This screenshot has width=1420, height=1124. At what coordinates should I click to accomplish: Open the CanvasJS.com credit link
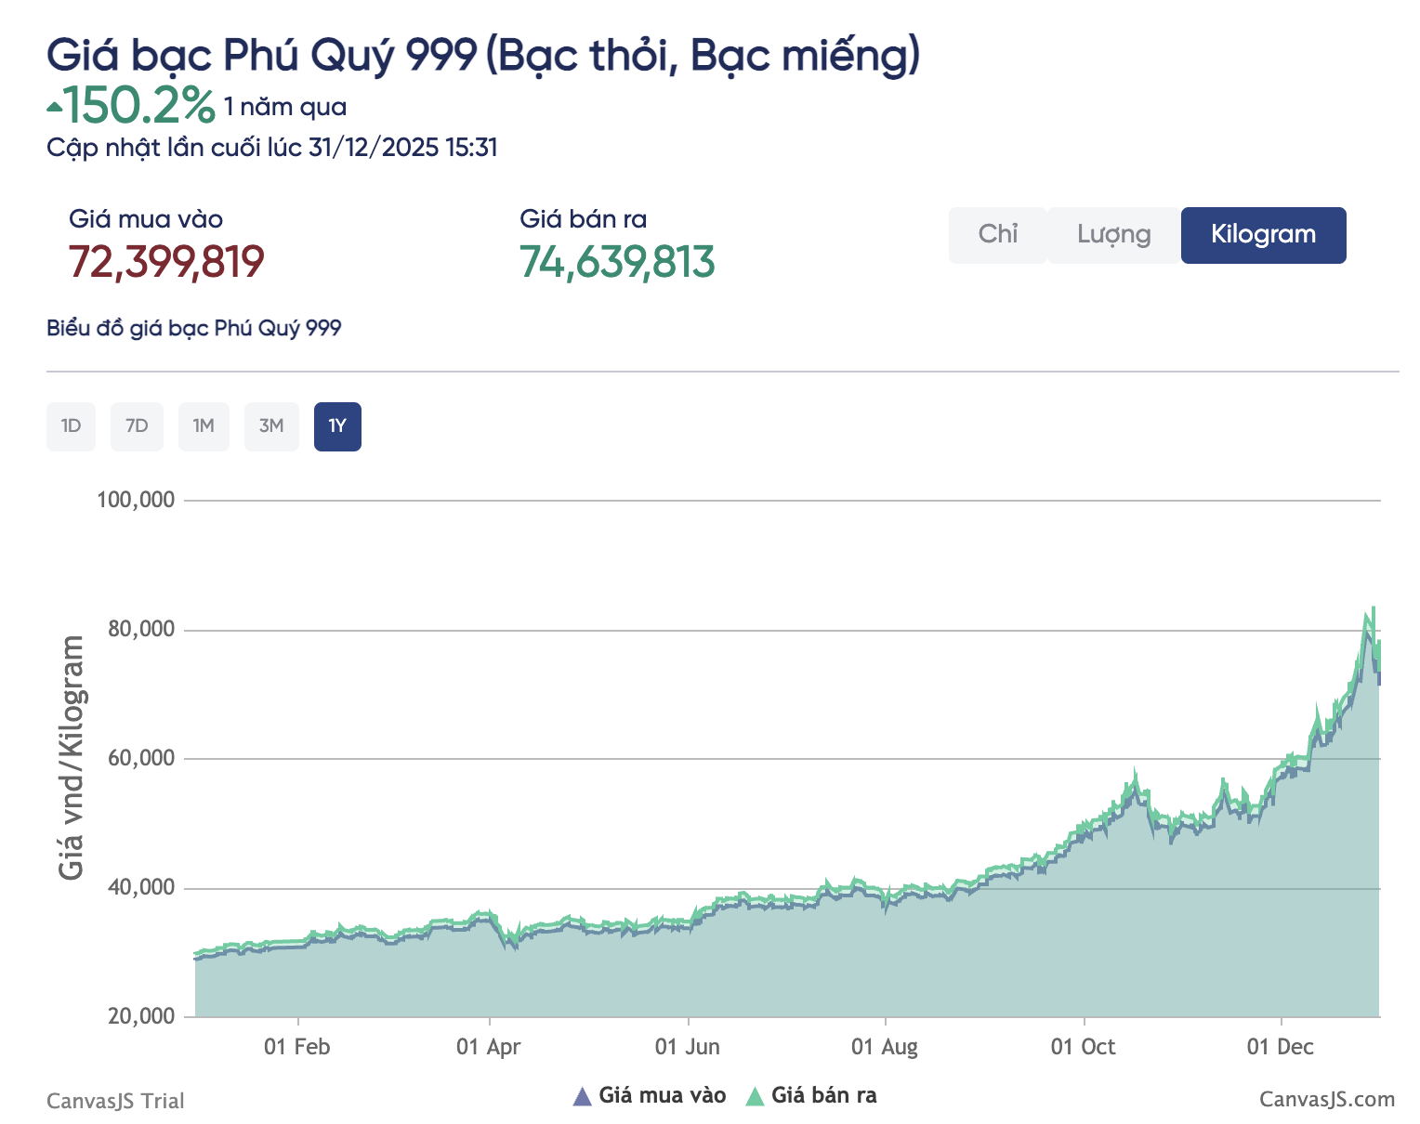pyautogui.click(x=1326, y=1100)
